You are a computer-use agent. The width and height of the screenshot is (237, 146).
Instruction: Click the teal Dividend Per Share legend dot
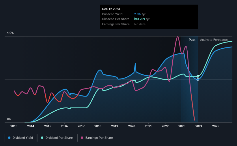point(42,138)
